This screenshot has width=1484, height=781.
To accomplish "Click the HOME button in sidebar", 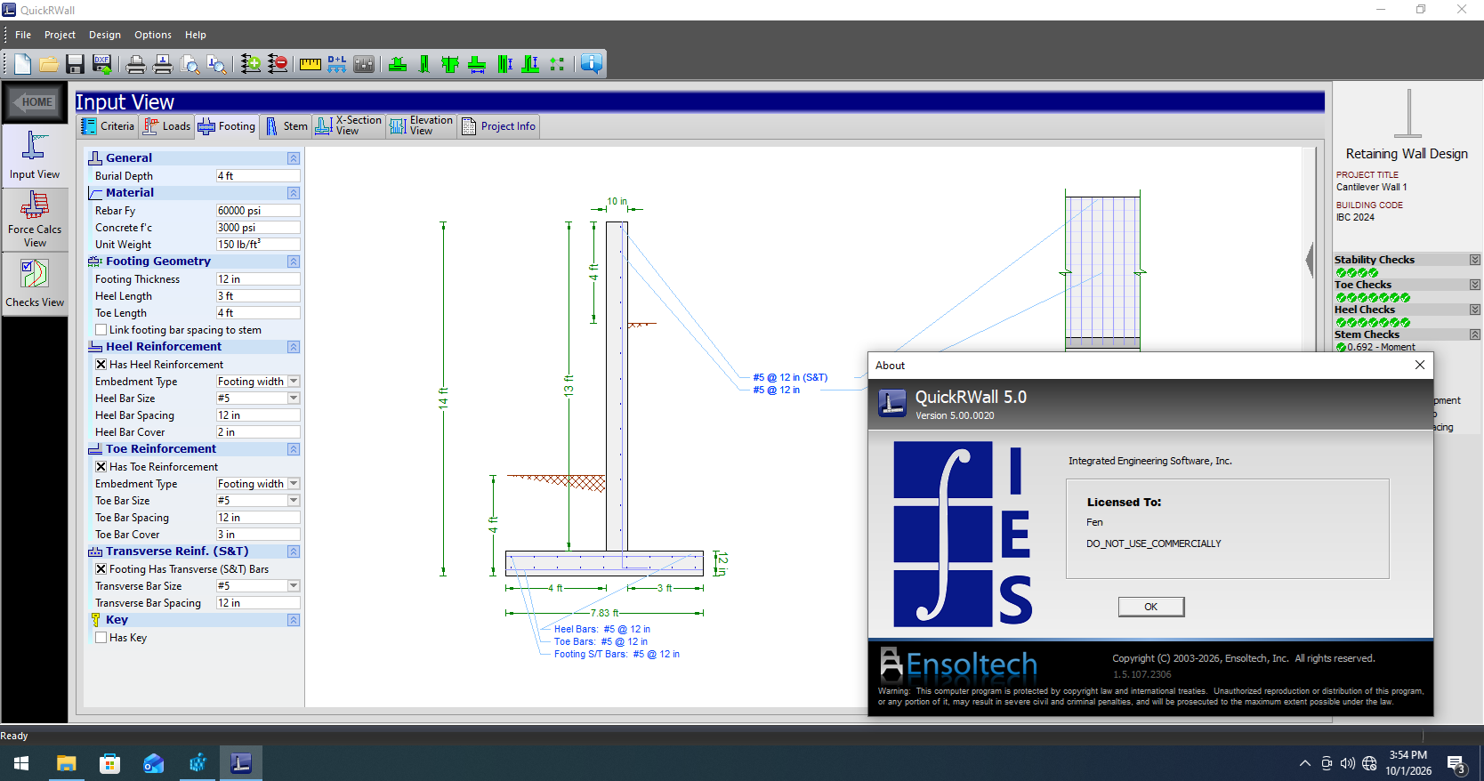I will click(x=34, y=102).
